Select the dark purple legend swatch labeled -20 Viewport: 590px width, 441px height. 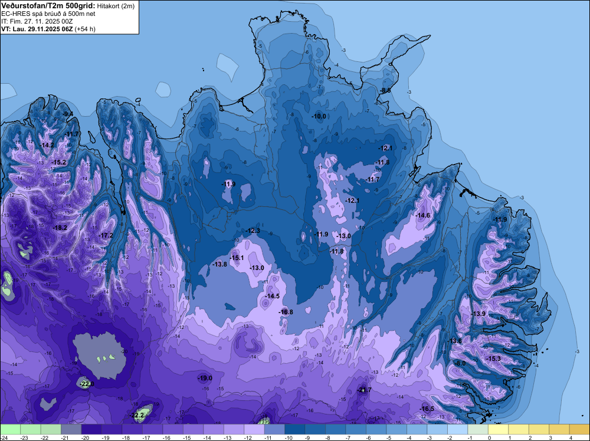[x=91, y=429]
